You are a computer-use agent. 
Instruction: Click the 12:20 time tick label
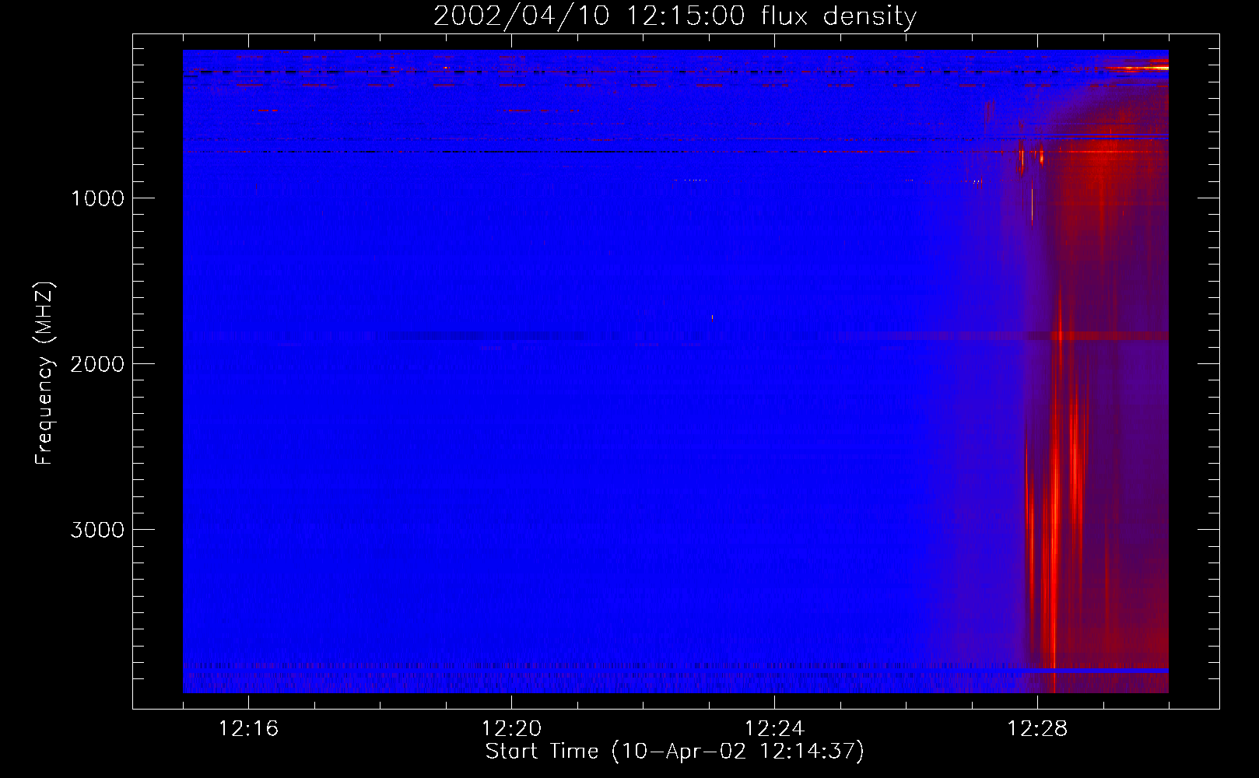click(512, 729)
